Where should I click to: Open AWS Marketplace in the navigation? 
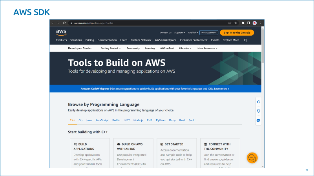pos(166,40)
